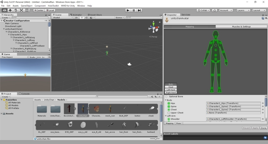Open Shaded draw mode dropdown
Image resolution: width=268 pixels, height=144 pixels.
tap(63, 18)
